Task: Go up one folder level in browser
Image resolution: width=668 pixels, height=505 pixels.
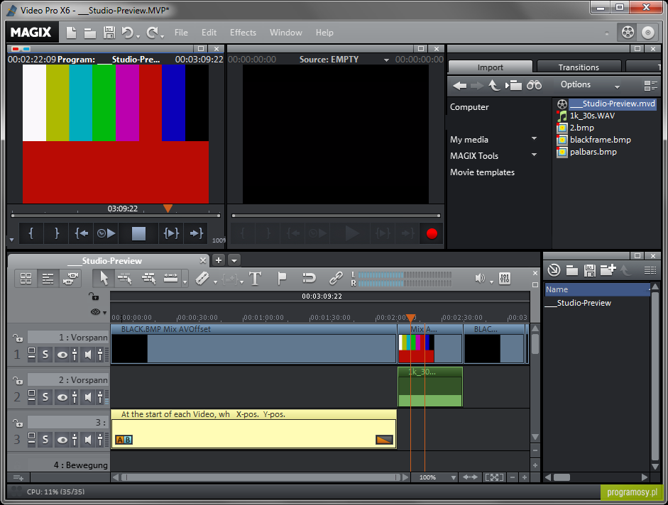Action: (494, 86)
